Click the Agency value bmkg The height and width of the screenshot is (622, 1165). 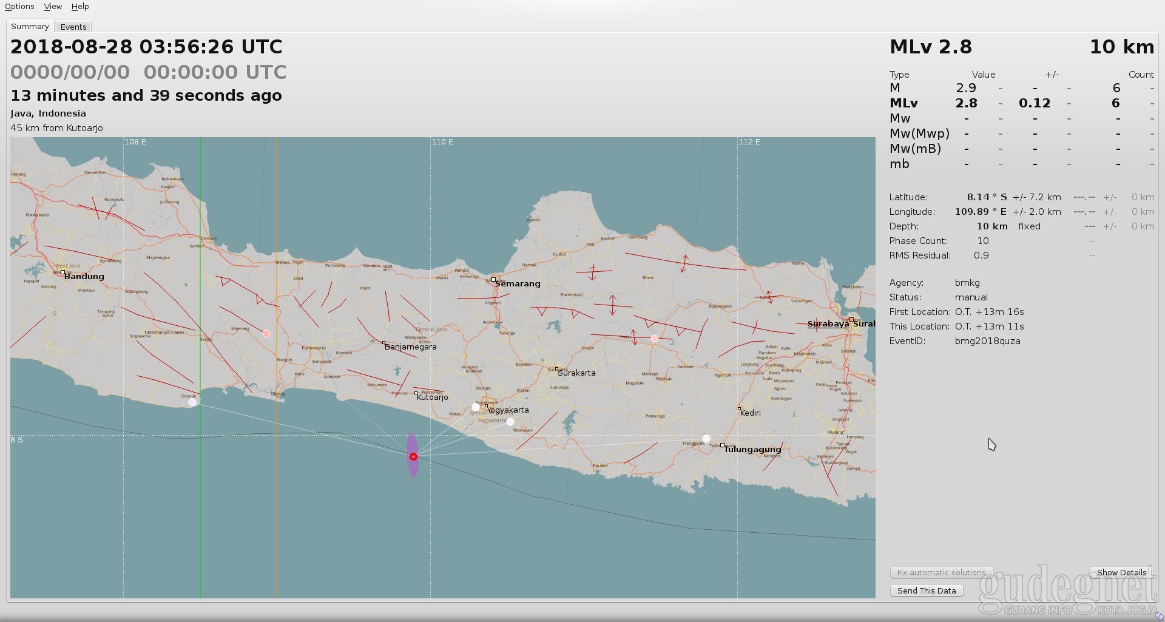pos(967,283)
